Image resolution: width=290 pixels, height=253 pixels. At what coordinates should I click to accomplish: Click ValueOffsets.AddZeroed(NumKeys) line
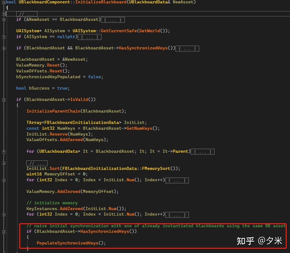(67, 140)
